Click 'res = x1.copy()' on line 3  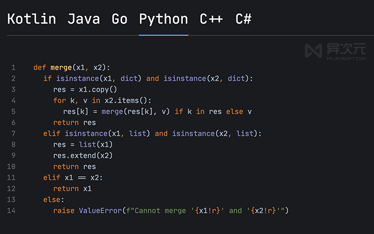tap(85, 90)
